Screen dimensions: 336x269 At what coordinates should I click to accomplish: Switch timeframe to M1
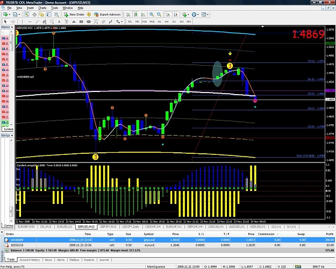130,22
